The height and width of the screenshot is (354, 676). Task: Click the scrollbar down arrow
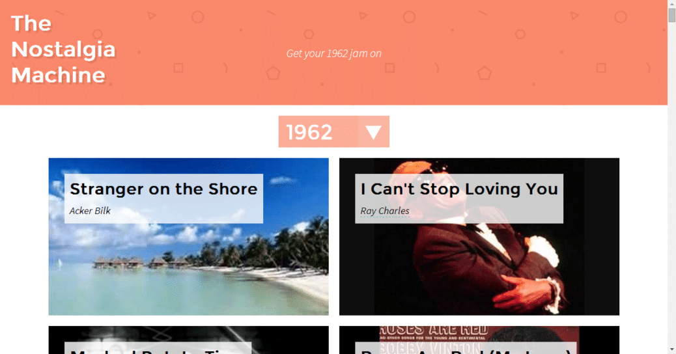tap(671, 349)
